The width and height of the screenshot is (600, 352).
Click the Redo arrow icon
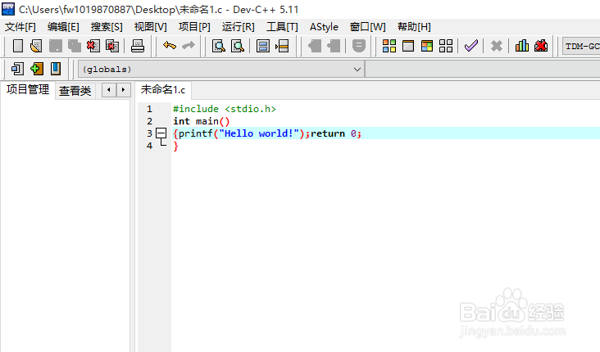(189, 46)
